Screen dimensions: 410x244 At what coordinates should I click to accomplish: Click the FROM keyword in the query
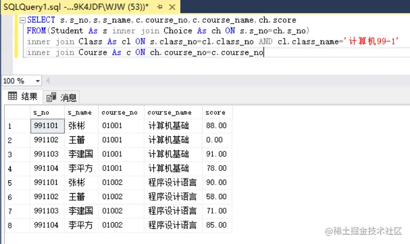tap(36, 31)
